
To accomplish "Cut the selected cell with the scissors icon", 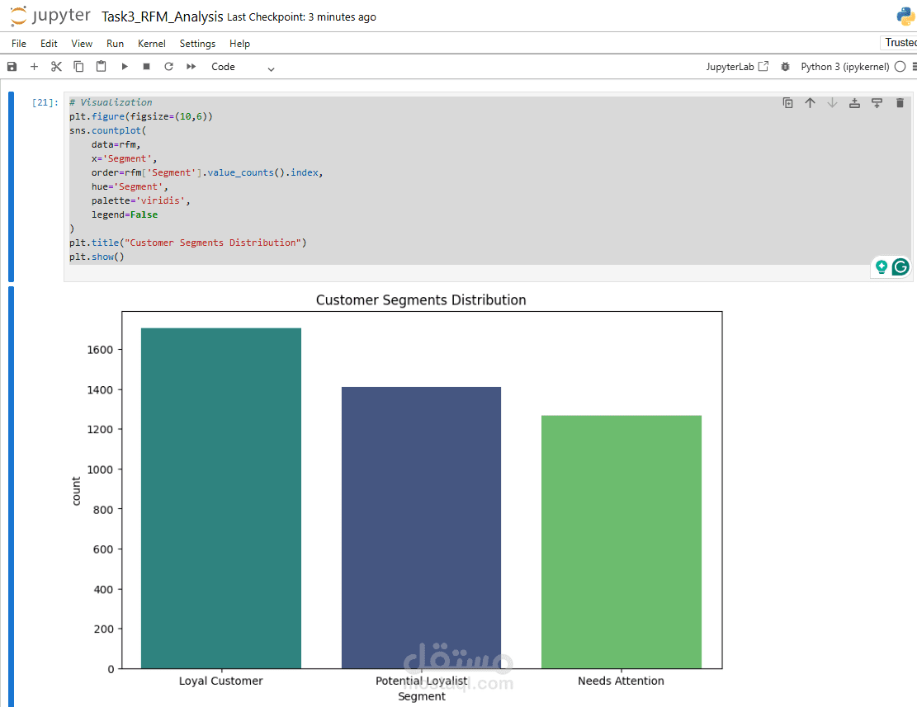I will tap(56, 67).
